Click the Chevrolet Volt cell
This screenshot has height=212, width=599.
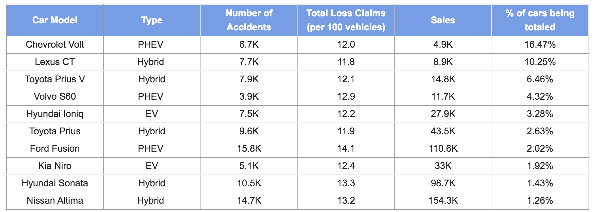click(55, 45)
